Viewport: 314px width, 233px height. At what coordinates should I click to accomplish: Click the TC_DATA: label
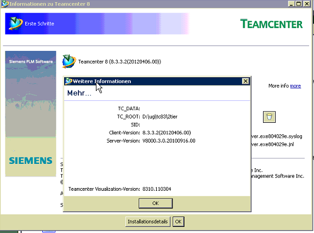pos(129,109)
